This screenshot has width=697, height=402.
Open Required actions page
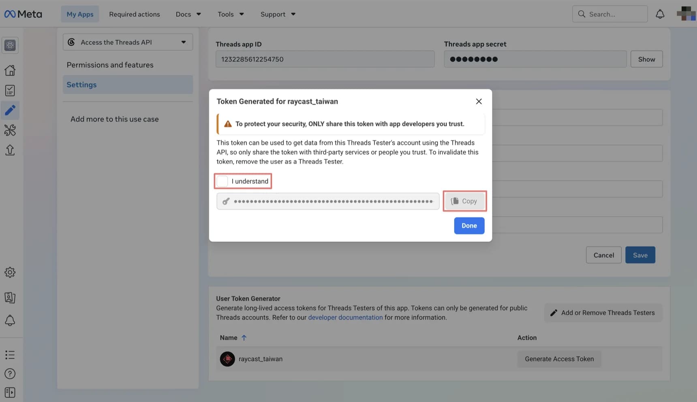(x=135, y=14)
